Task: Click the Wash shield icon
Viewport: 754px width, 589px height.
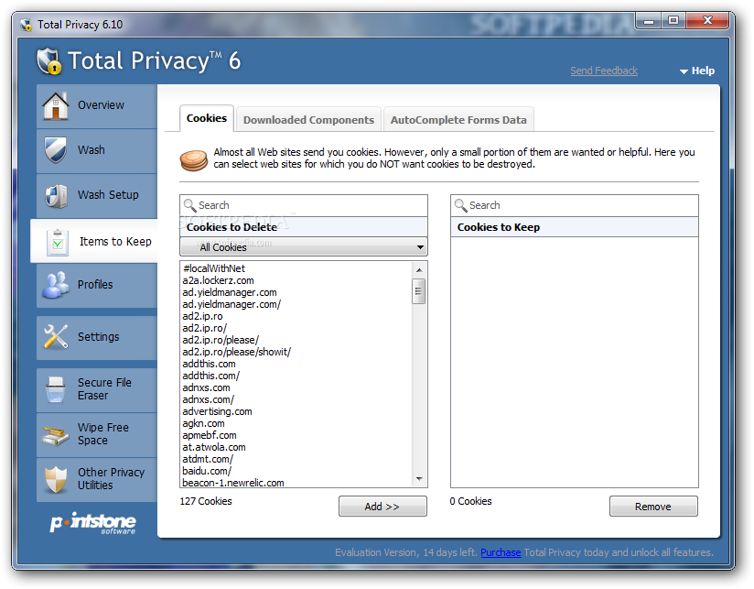Action: point(56,150)
